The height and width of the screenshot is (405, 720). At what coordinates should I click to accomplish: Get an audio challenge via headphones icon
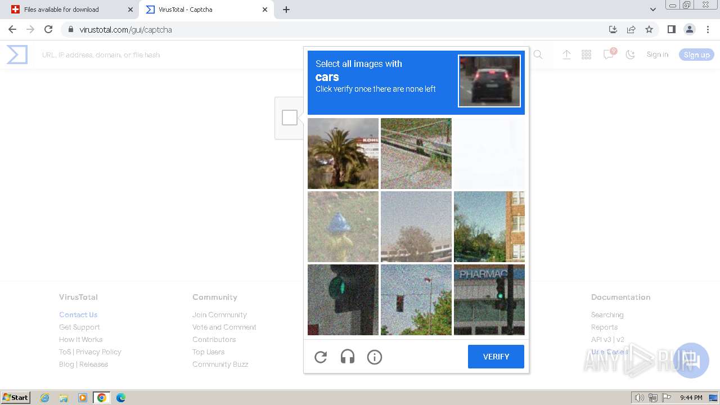pos(348,357)
